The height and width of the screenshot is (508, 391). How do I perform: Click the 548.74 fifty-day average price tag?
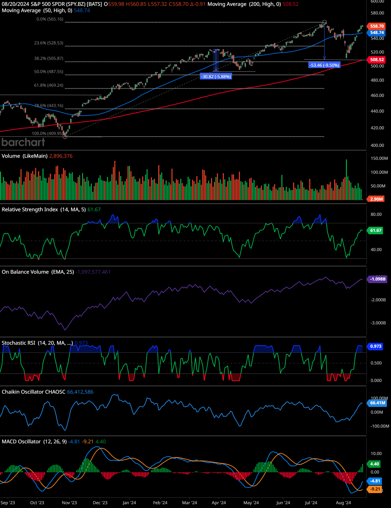(376, 32)
